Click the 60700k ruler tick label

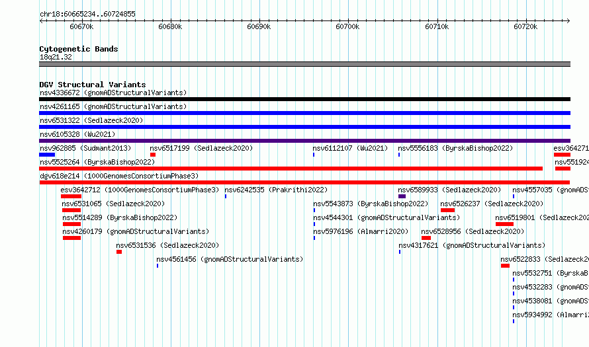click(347, 26)
